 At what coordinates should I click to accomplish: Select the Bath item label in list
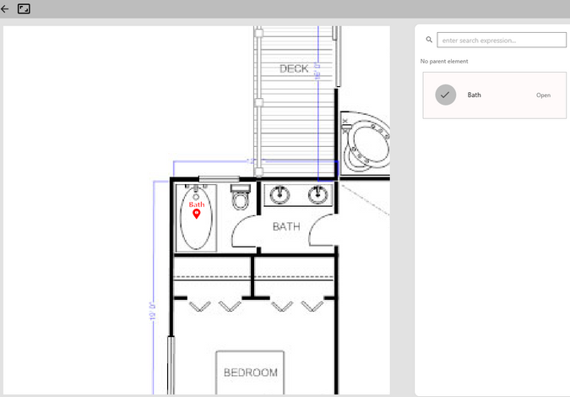[474, 95]
